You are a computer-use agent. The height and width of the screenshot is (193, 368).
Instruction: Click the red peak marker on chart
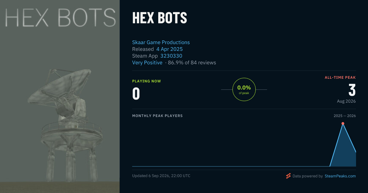343,123
